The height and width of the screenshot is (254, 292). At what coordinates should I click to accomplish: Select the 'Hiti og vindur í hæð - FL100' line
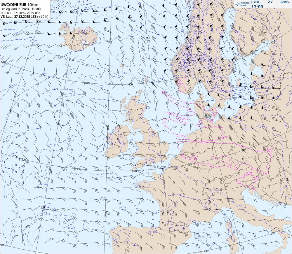20,9
